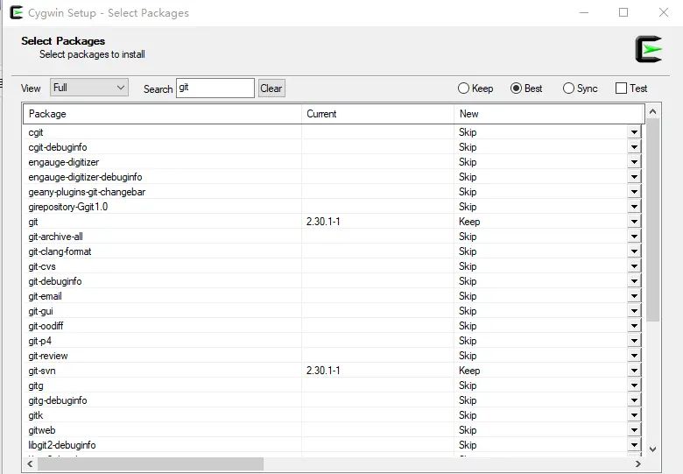Open version dropdown for gitweb row

tap(634, 430)
